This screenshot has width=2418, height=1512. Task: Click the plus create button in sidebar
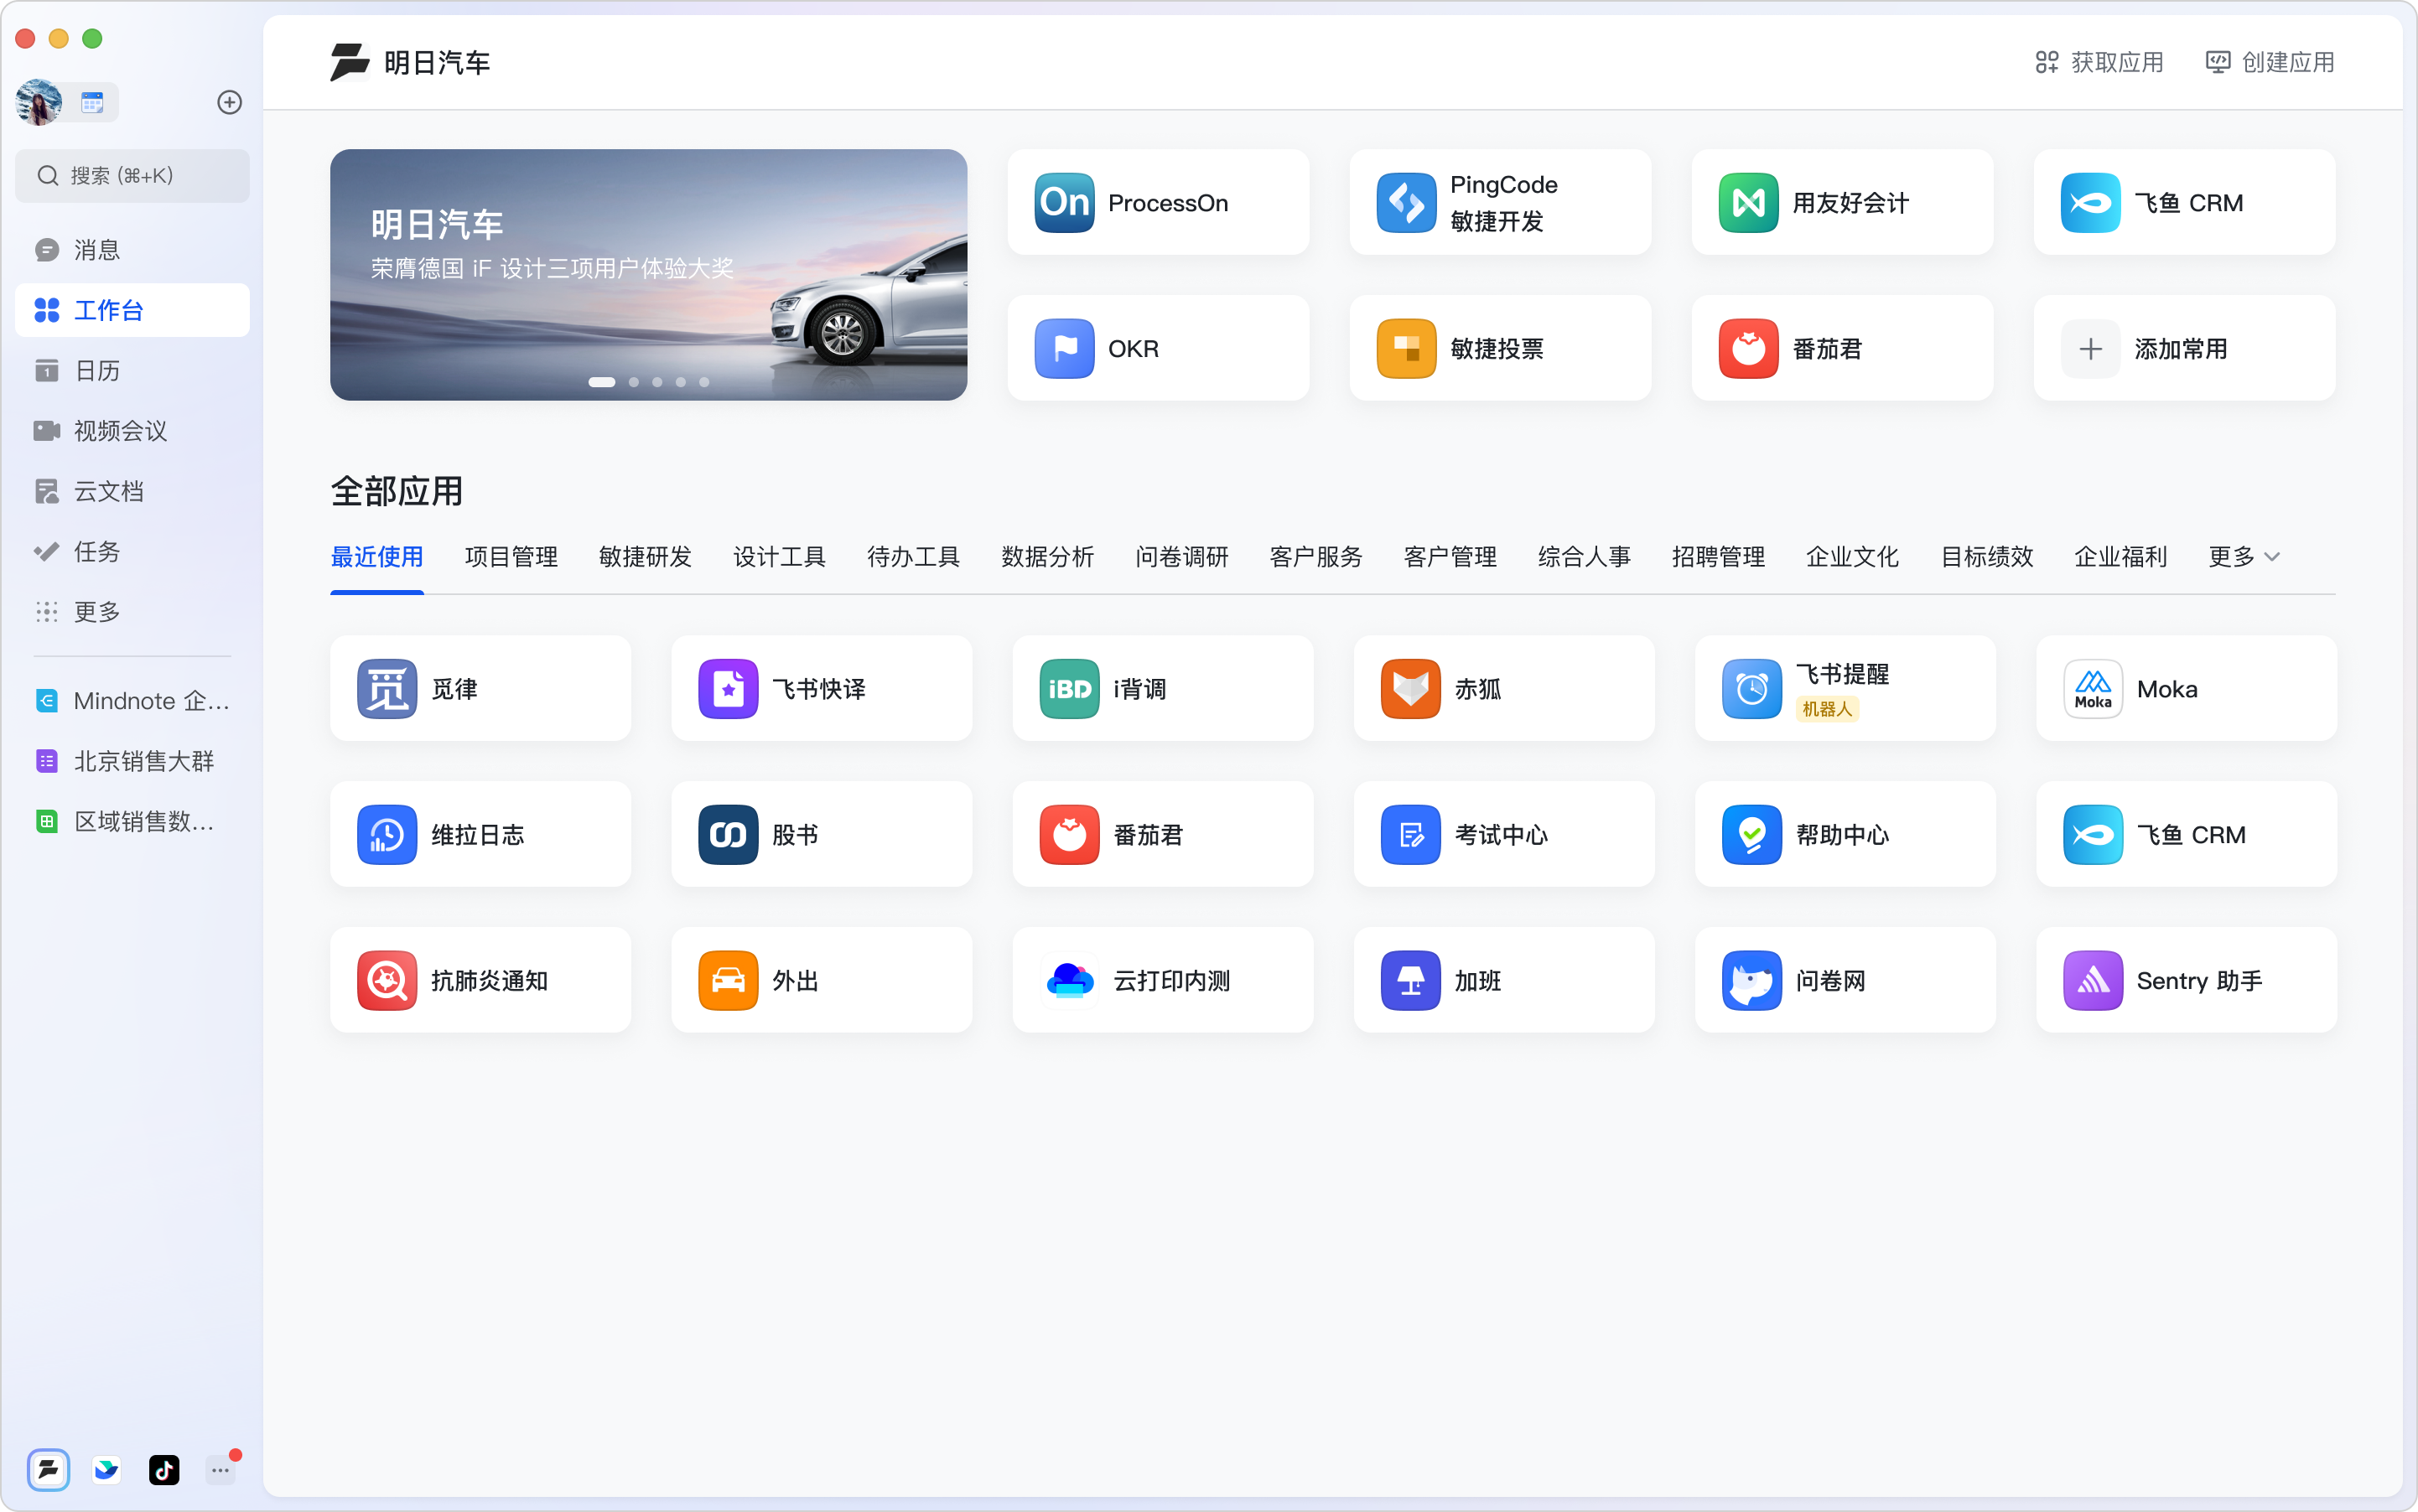(229, 102)
